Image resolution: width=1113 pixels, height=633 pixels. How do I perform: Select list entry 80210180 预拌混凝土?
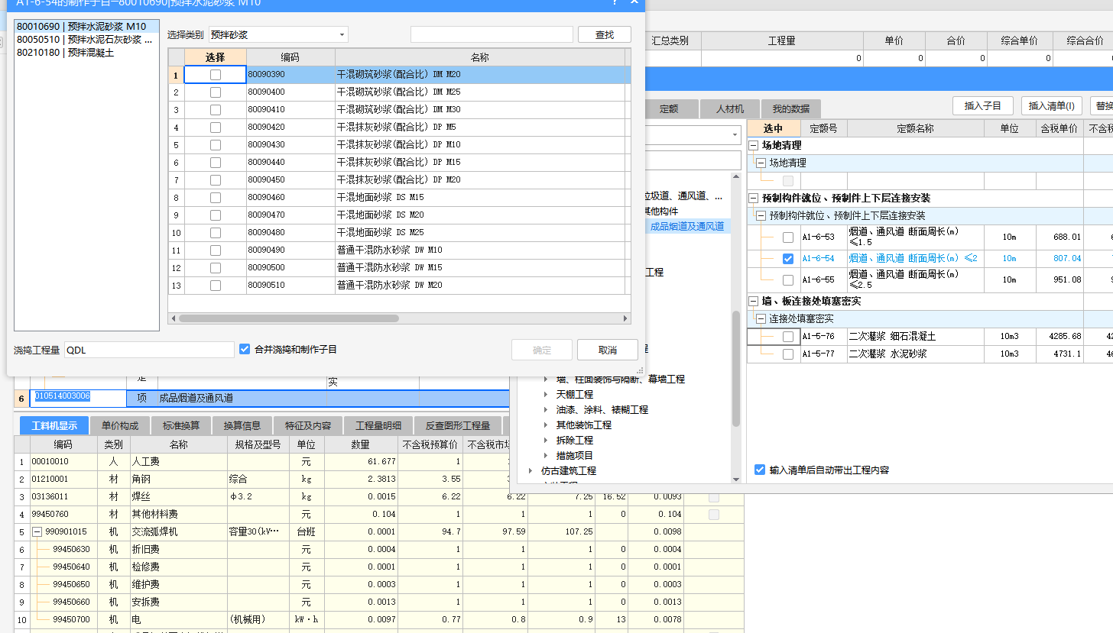(x=86, y=53)
